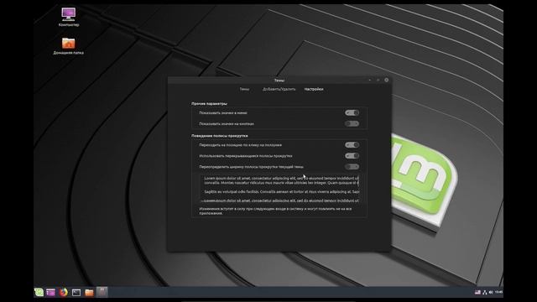Image resolution: width=537 pixels, height=302 pixels.
Task: Switch to the Темы tab
Action: [x=244, y=89]
